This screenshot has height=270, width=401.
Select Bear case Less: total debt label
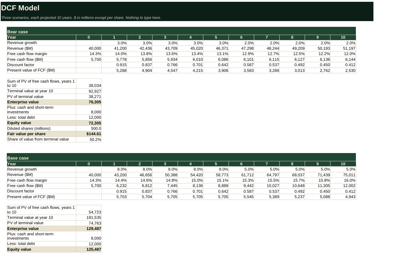[x=42, y=118]
